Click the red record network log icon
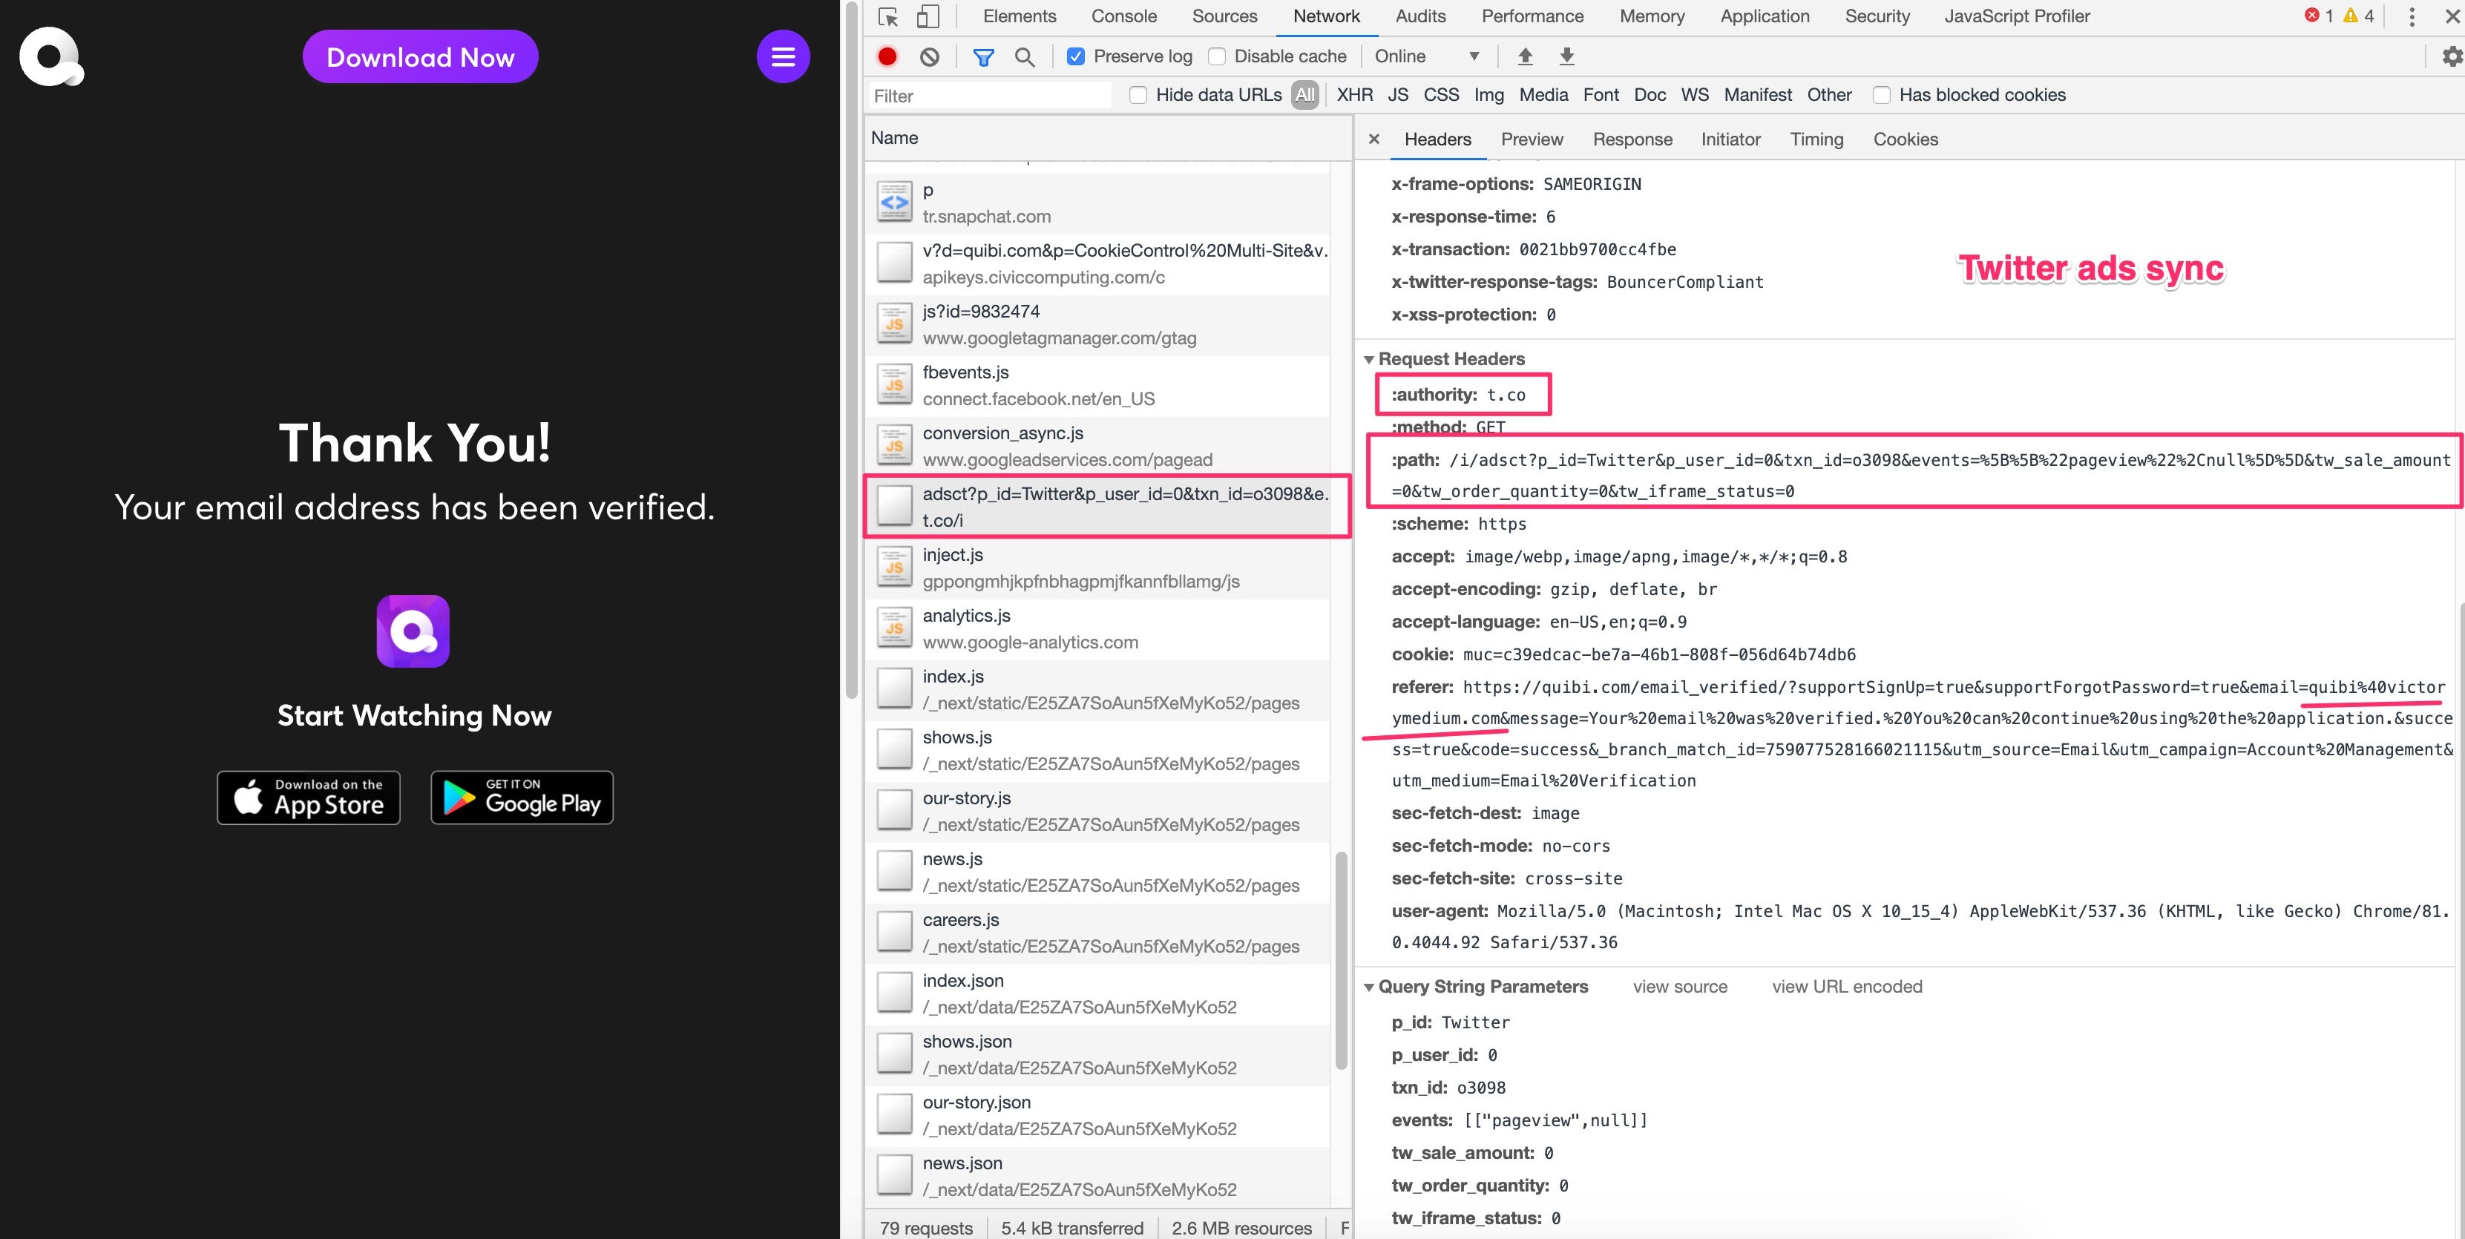 click(x=887, y=56)
